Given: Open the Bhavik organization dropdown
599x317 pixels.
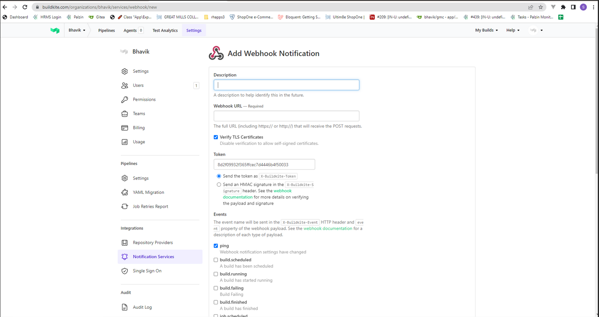Looking at the screenshot, I should click(77, 30).
